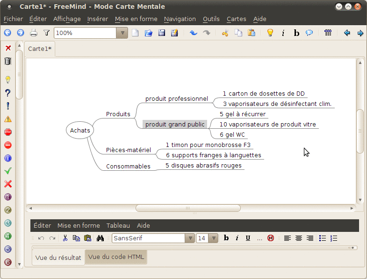Add green check mark icon to node
367x279 pixels.
pos(8,171)
